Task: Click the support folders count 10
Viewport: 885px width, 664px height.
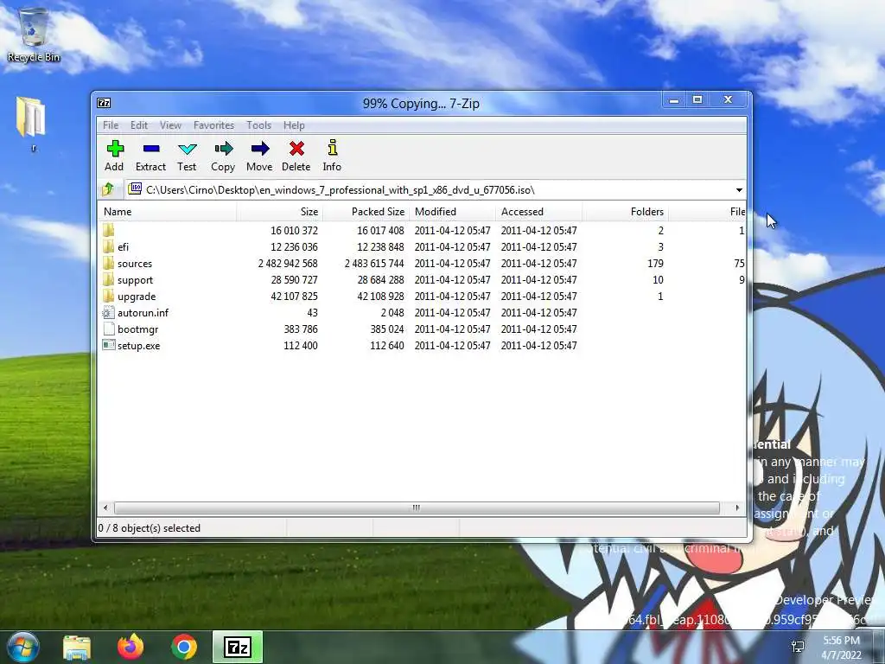Action: pyautogui.click(x=658, y=279)
